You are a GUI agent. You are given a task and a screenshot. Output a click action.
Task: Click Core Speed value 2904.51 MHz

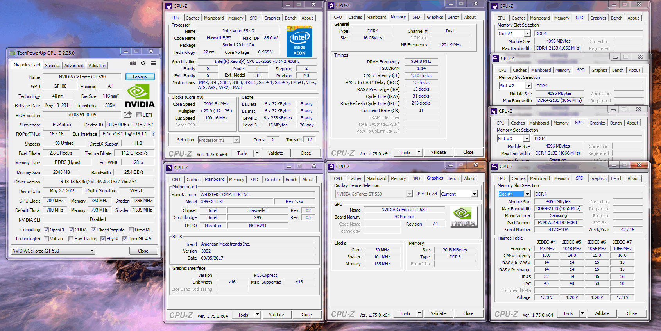click(216, 104)
